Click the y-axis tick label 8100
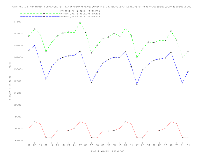Image resolution: width=205 pixels, height=158 pixels. (18, 140)
